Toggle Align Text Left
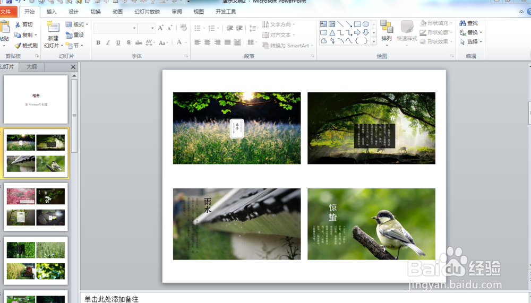 198,42
